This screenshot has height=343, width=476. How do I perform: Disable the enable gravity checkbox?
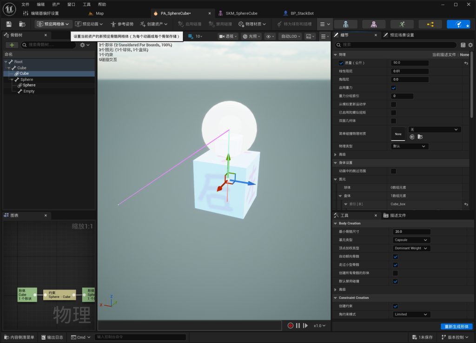[x=393, y=88]
